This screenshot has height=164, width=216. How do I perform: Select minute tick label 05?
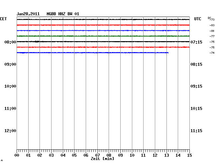click(x=74, y=155)
